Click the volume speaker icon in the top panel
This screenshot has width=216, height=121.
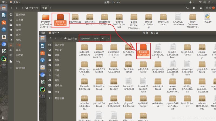205,2
